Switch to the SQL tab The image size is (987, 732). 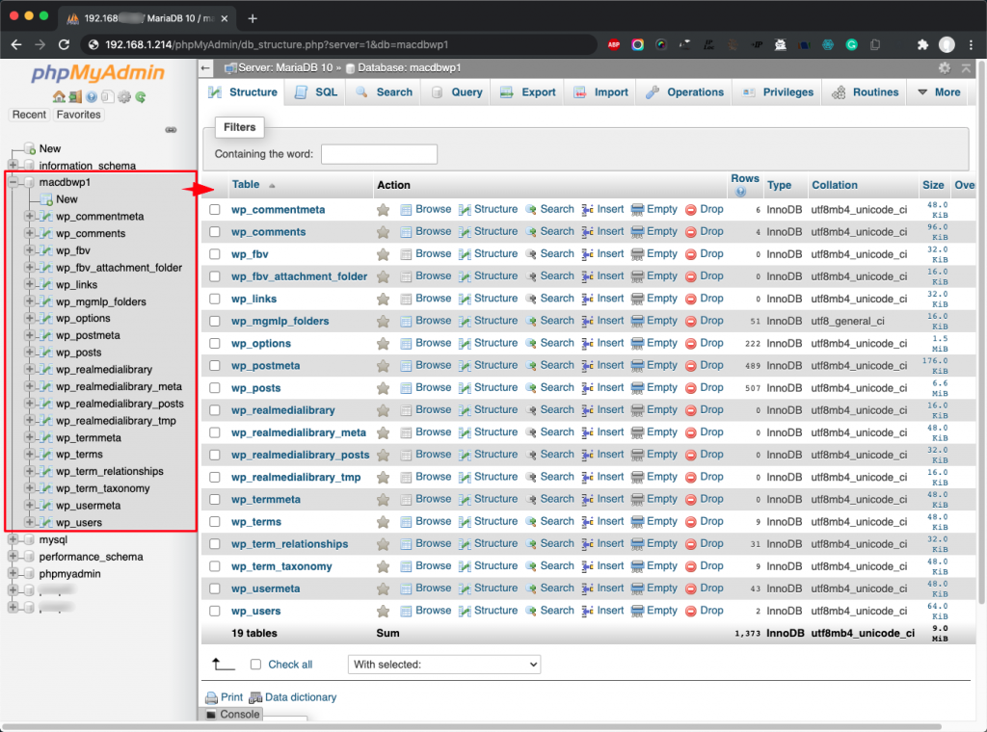point(316,92)
